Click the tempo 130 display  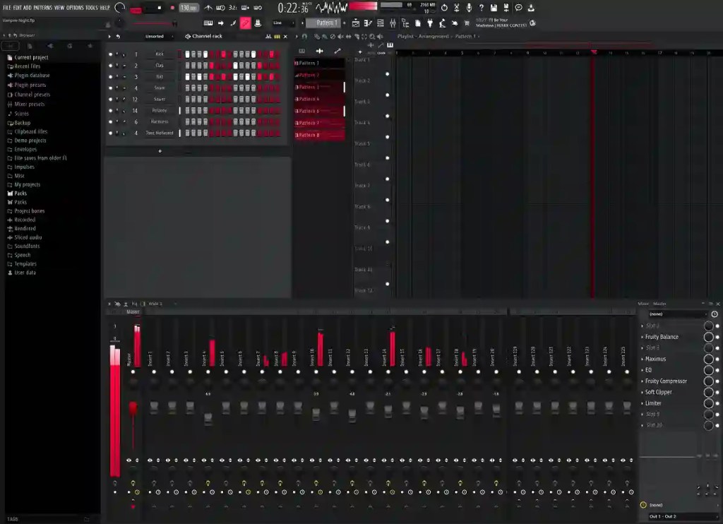pyautogui.click(x=188, y=8)
